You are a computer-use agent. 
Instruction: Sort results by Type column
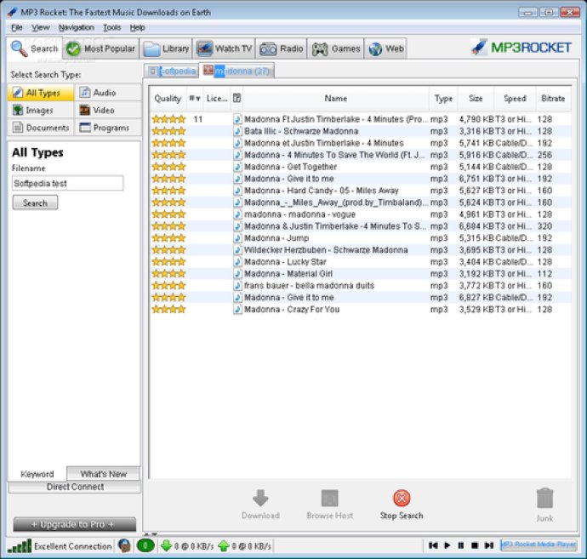pos(443,99)
